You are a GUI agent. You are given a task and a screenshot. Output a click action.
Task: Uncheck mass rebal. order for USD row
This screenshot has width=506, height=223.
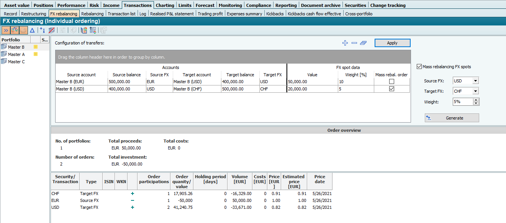(x=391, y=89)
